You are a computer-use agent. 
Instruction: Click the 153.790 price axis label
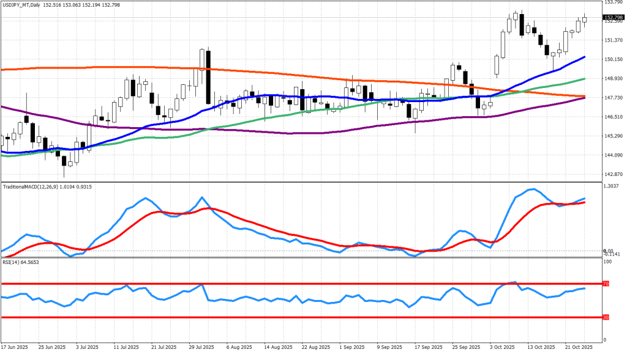coord(614,2)
